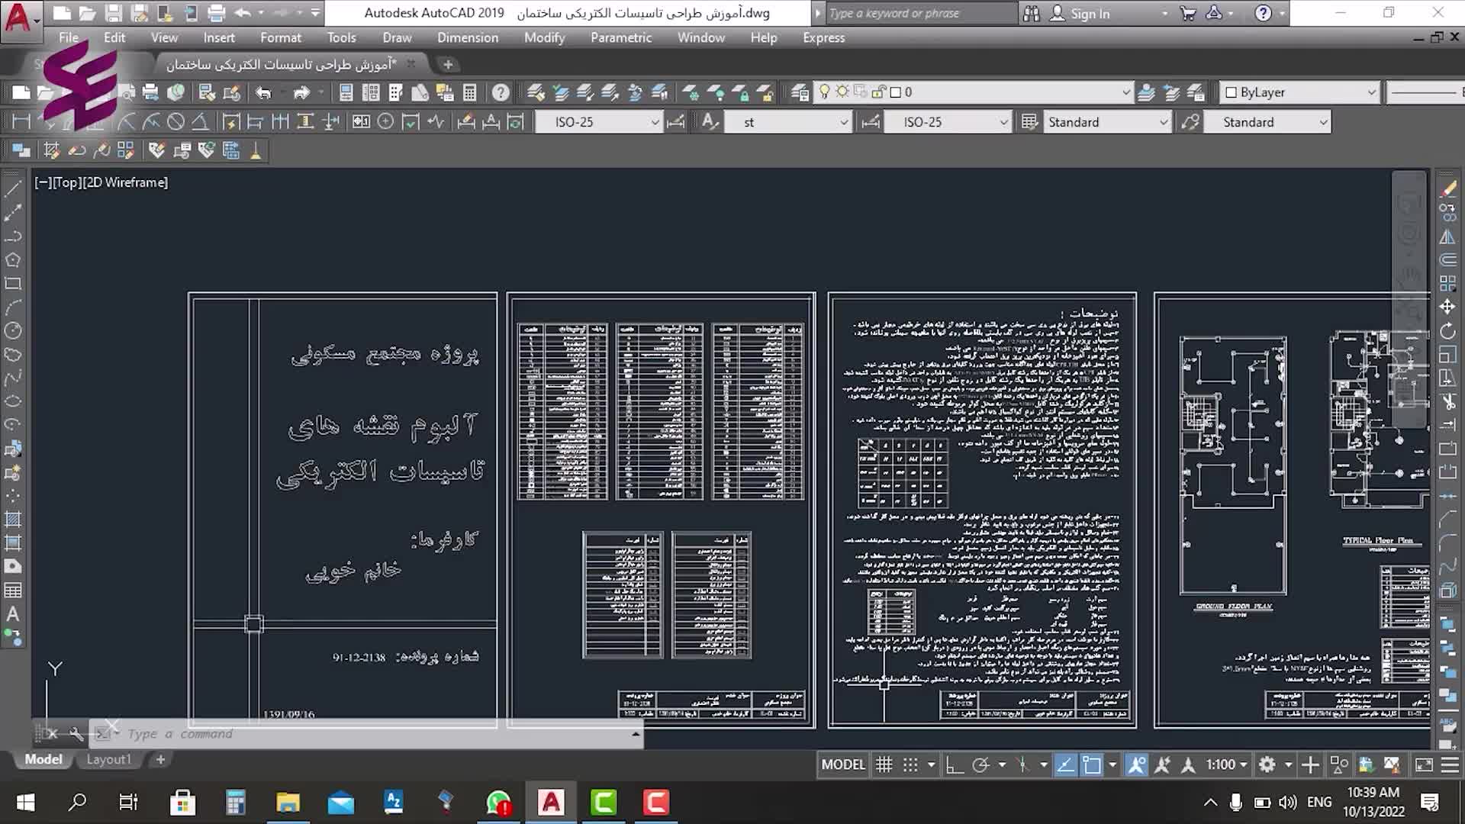Viewport: 1465px width, 824px height.
Task: Select the Circle draw tool
Action: point(13,330)
